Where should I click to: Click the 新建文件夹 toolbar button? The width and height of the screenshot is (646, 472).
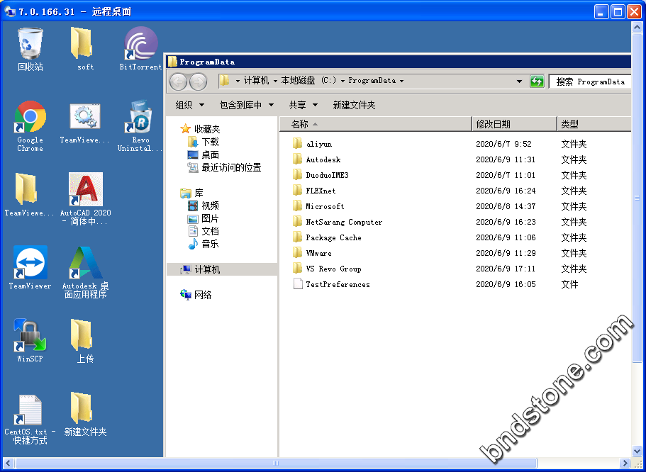click(354, 105)
